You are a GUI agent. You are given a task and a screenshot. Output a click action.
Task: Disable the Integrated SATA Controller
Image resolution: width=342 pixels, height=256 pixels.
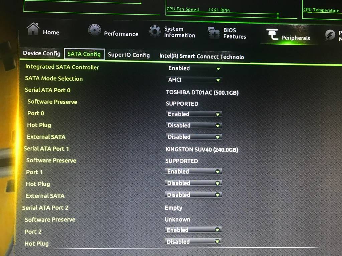pos(194,68)
